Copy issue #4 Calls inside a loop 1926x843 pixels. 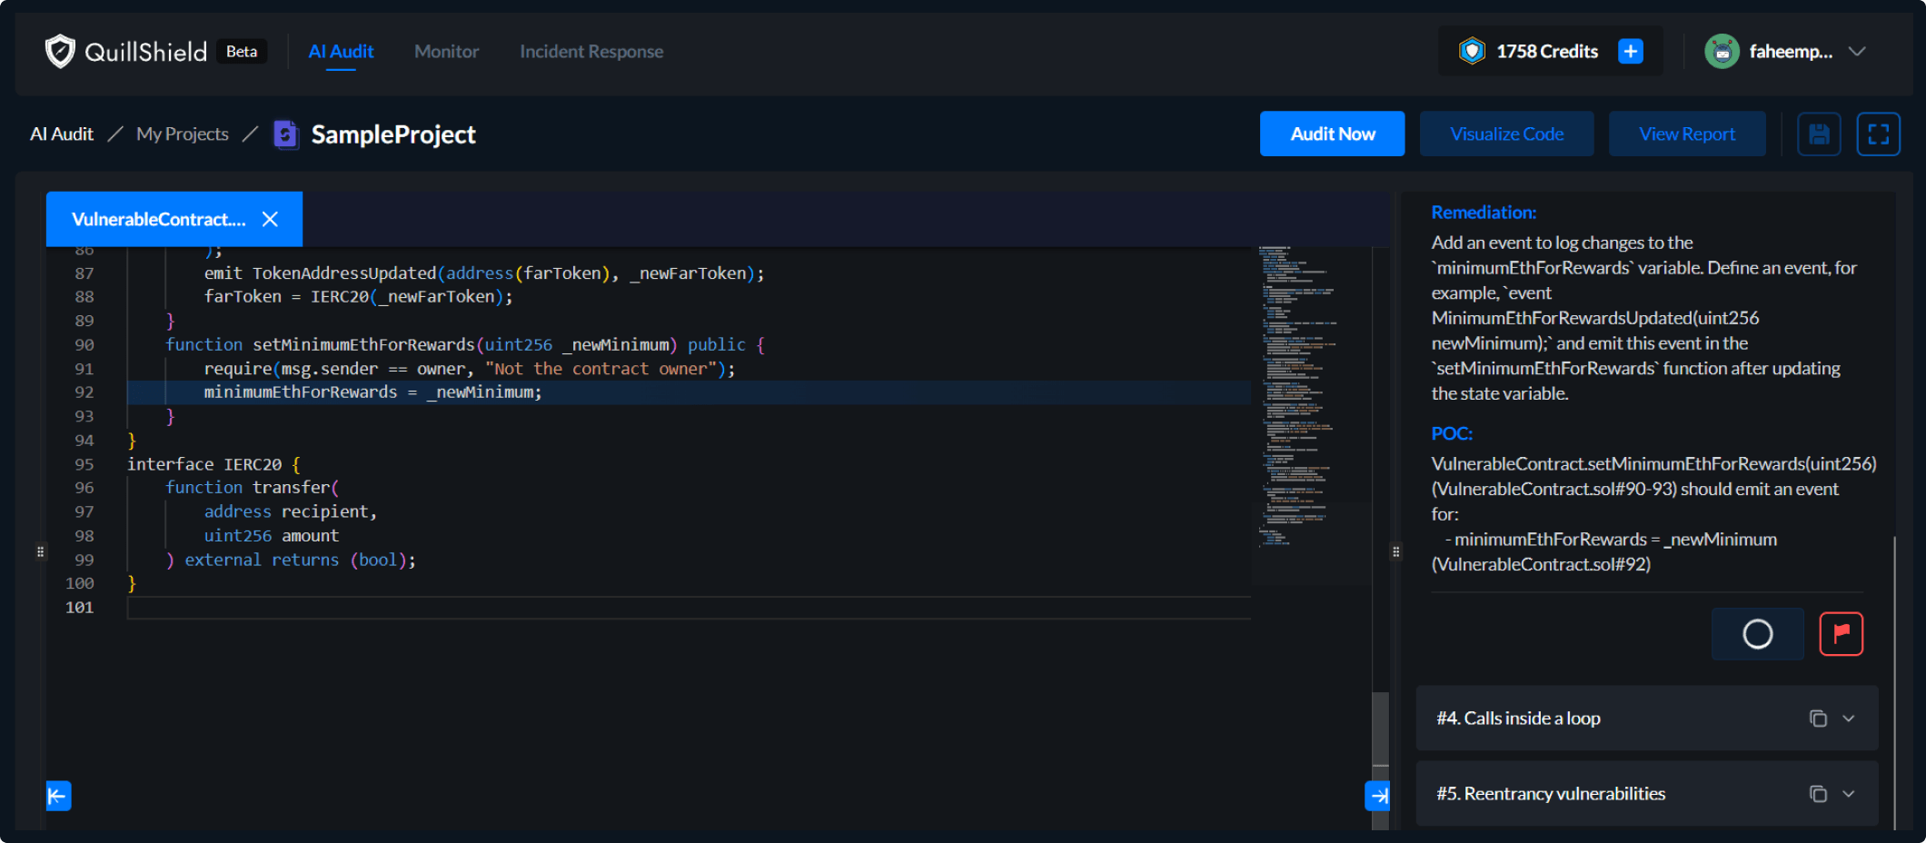point(1818,719)
